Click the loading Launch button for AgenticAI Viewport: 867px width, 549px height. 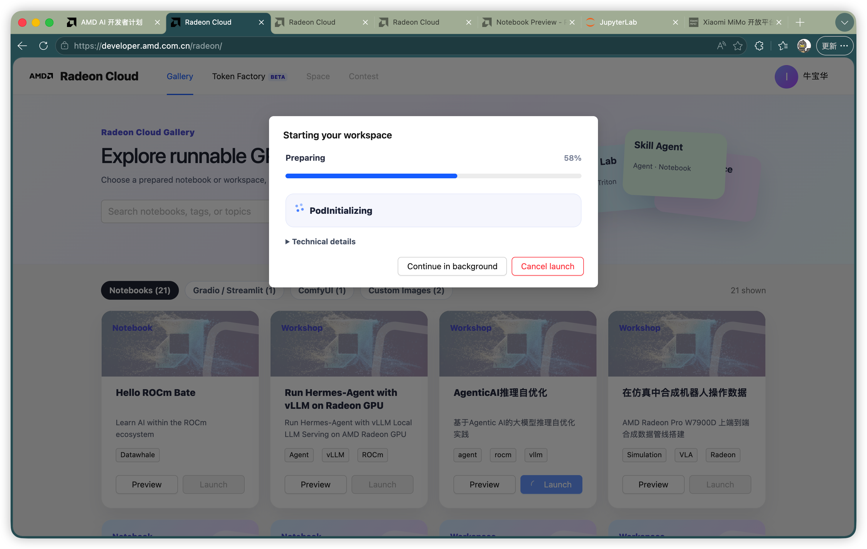[551, 485]
